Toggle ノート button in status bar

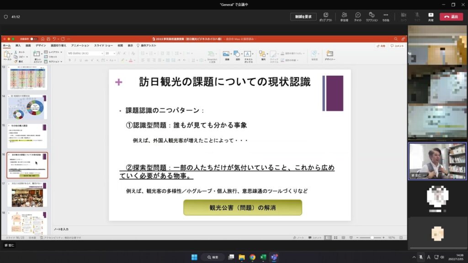click(x=298, y=237)
